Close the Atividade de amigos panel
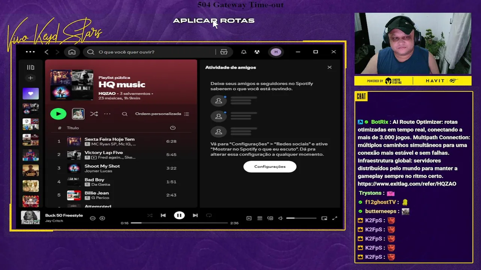This screenshot has width=481, height=270. click(x=330, y=67)
